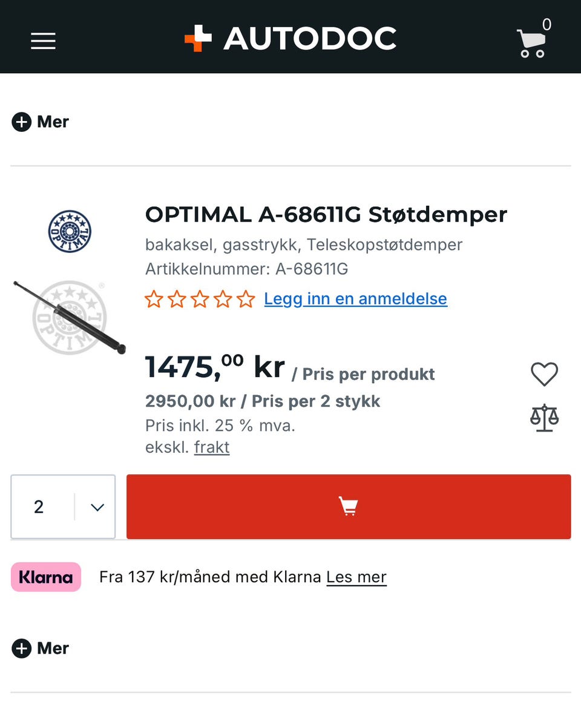Screen dimensions: 581x725
Task: View the shock absorber product image
Action: coord(70,318)
